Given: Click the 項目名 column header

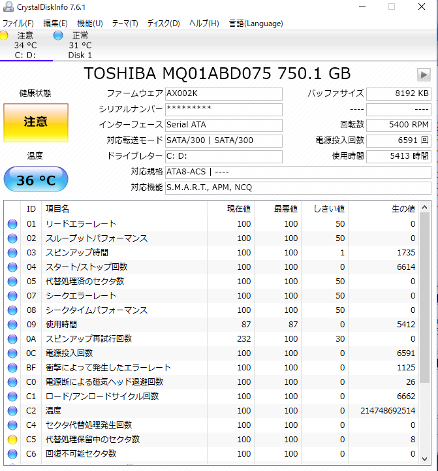Looking at the screenshot, I should (x=124, y=209).
